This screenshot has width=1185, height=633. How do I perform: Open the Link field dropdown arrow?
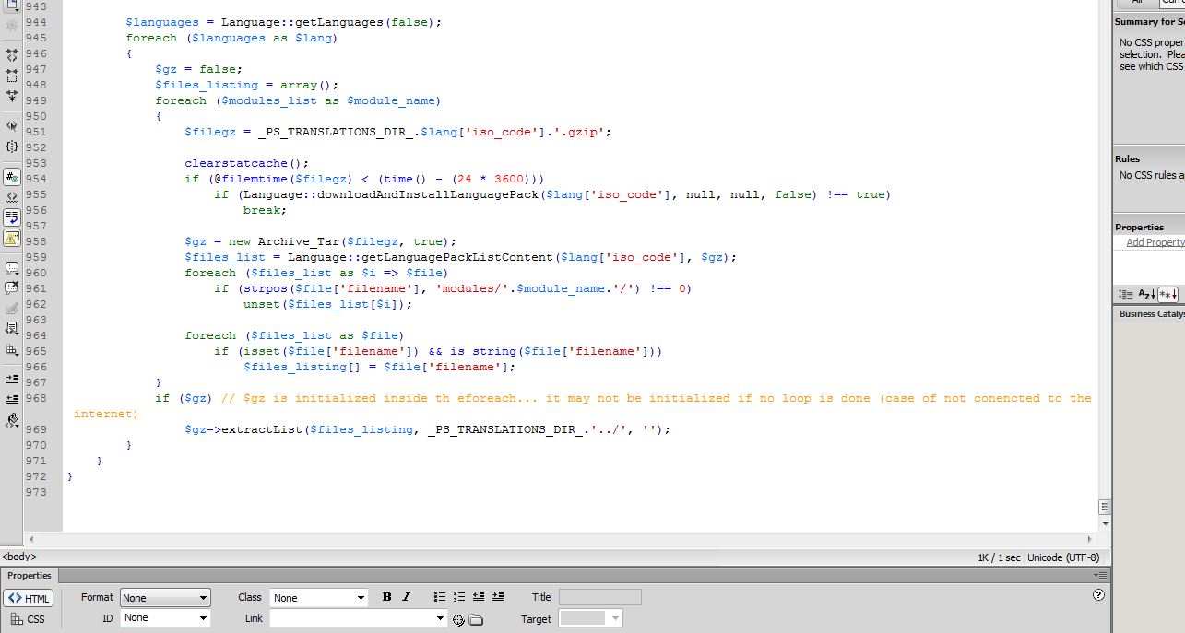(x=440, y=618)
